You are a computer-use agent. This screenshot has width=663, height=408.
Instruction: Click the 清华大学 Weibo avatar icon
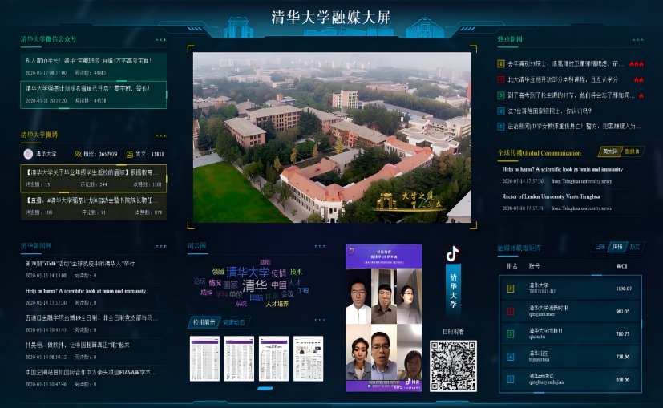point(28,154)
